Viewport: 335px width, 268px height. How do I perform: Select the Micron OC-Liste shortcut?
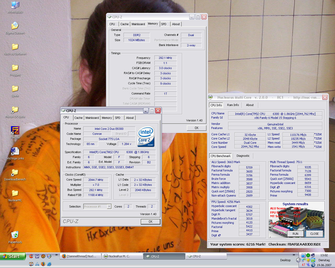15,112
